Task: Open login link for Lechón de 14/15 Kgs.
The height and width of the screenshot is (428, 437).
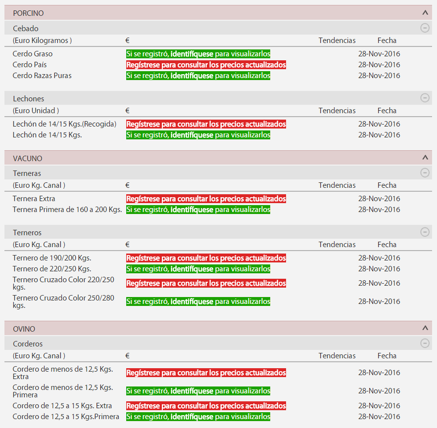Action: [x=198, y=135]
